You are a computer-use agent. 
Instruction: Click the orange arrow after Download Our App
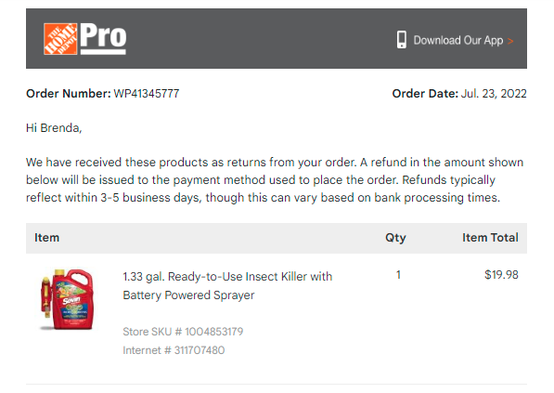509,41
